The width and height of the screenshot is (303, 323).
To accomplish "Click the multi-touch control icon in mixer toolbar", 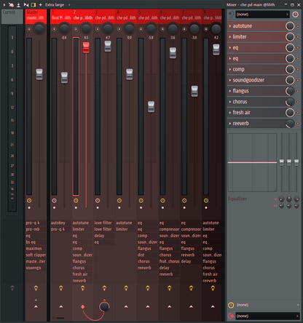I will tap(11, 4).
